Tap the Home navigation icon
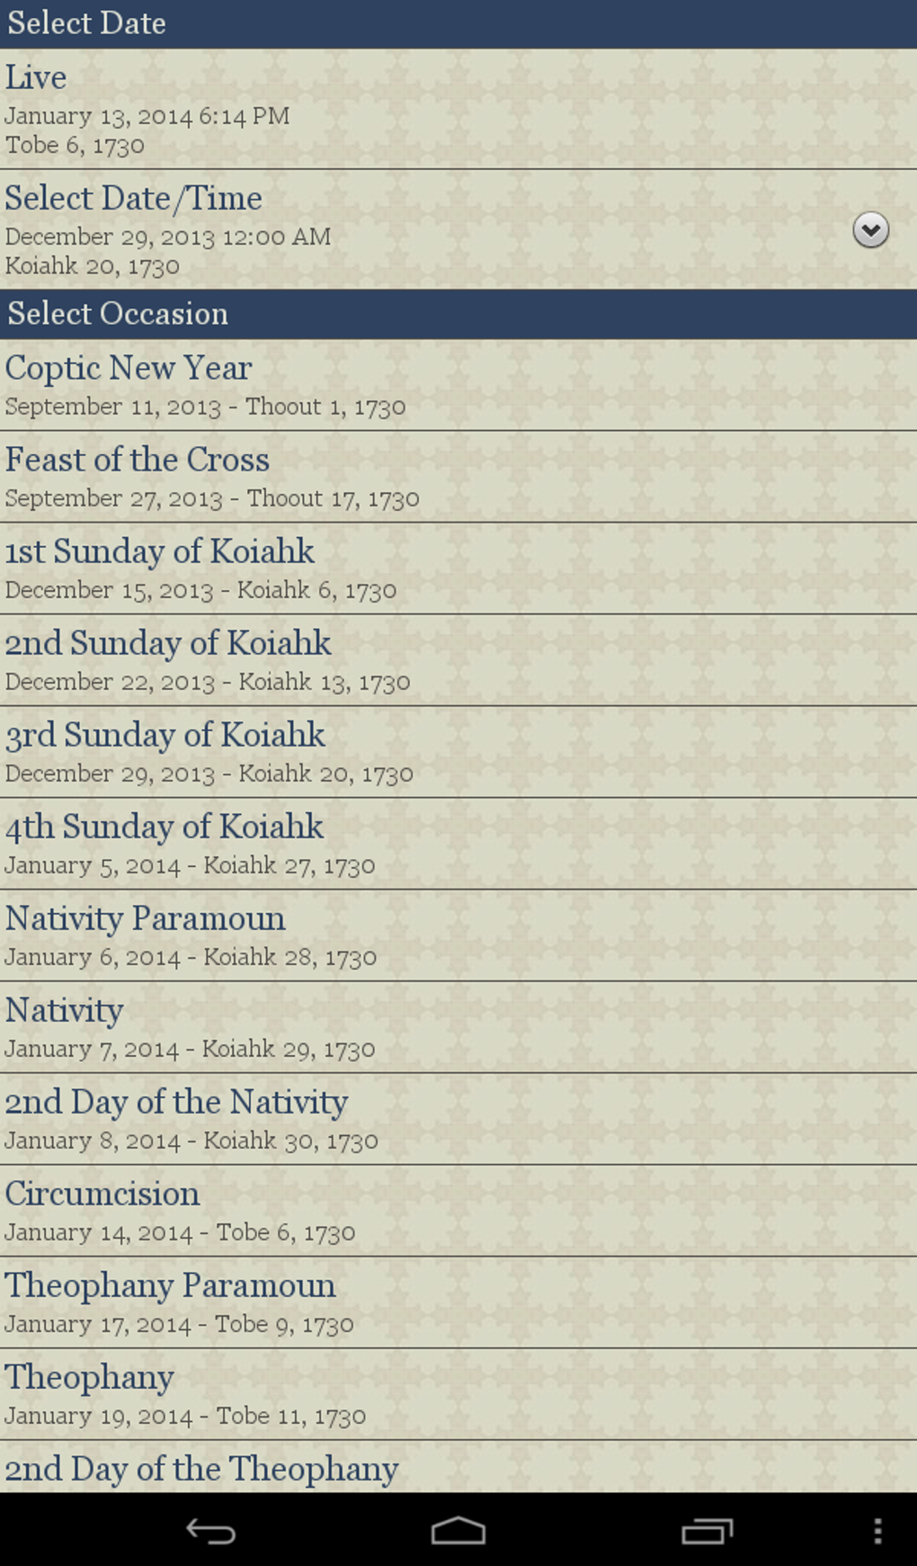Image resolution: width=917 pixels, height=1566 pixels. (458, 1530)
